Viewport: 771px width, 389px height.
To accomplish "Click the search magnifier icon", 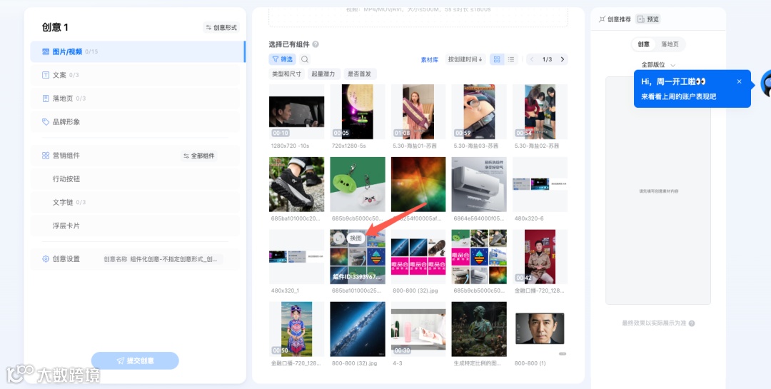I will pyautogui.click(x=305, y=59).
